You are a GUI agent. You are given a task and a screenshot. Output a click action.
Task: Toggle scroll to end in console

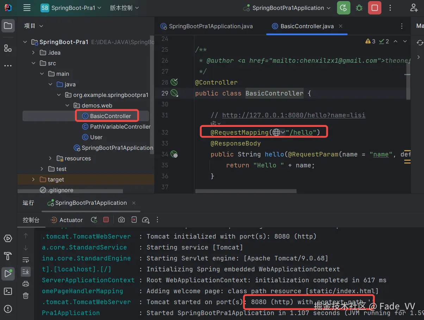click(x=26, y=272)
